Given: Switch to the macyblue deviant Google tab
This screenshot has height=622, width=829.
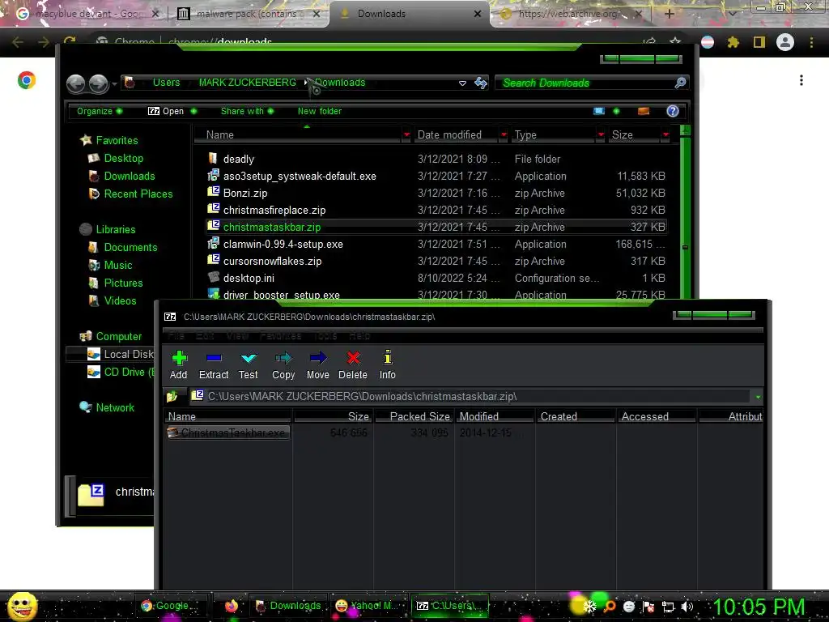Looking at the screenshot, I should tap(87, 14).
